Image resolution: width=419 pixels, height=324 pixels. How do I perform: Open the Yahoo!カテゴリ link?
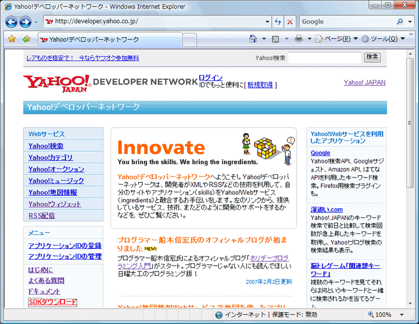pos(50,158)
